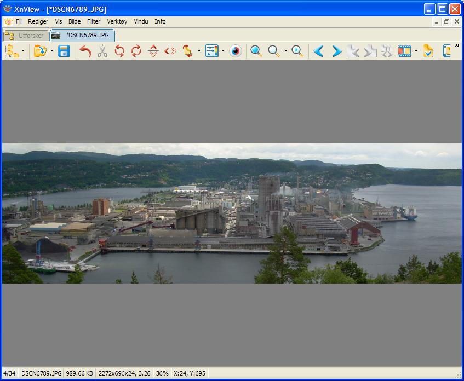Viewport: 464px width, 381px height.
Task: Click the Browser tree icon in the toolbar
Action: click(x=12, y=51)
